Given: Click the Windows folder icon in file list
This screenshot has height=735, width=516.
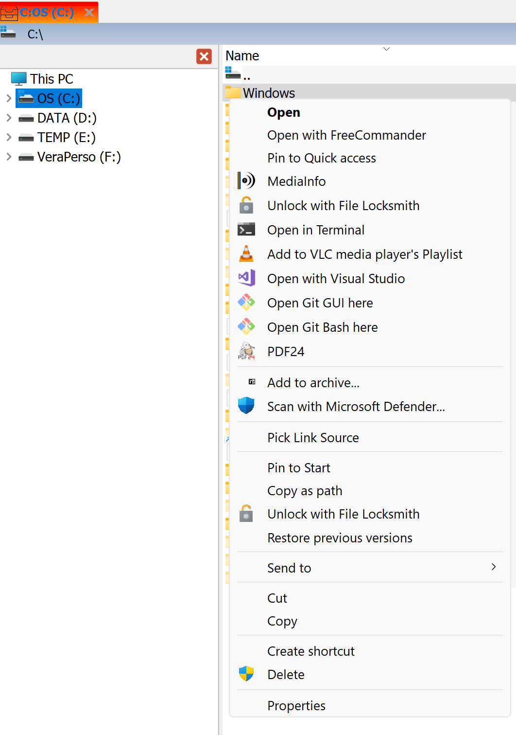Looking at the screenshot, I should (233, 92).
